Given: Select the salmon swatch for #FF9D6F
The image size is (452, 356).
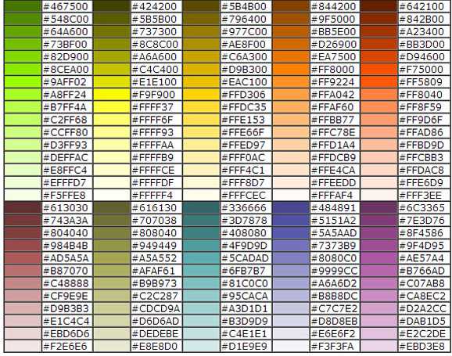Looking at the screenshot, I should (x=379, y=120).
